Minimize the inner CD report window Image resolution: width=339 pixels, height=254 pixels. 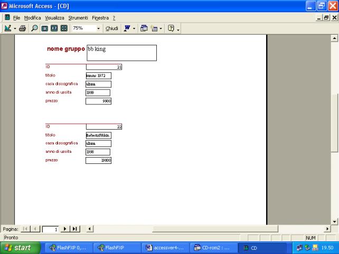319,18
